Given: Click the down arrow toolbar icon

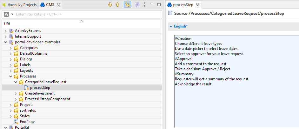Looking at the screenshot, I should pyautogui.click(x=110, y=4).
